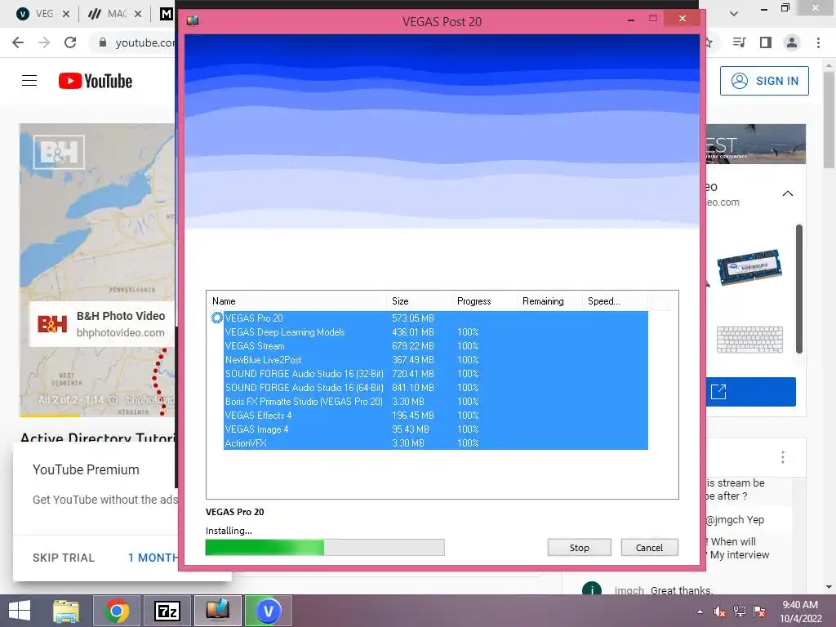836x627 pixels.
Task: Open Chrome profile avatar
Action: click(792, 42)
